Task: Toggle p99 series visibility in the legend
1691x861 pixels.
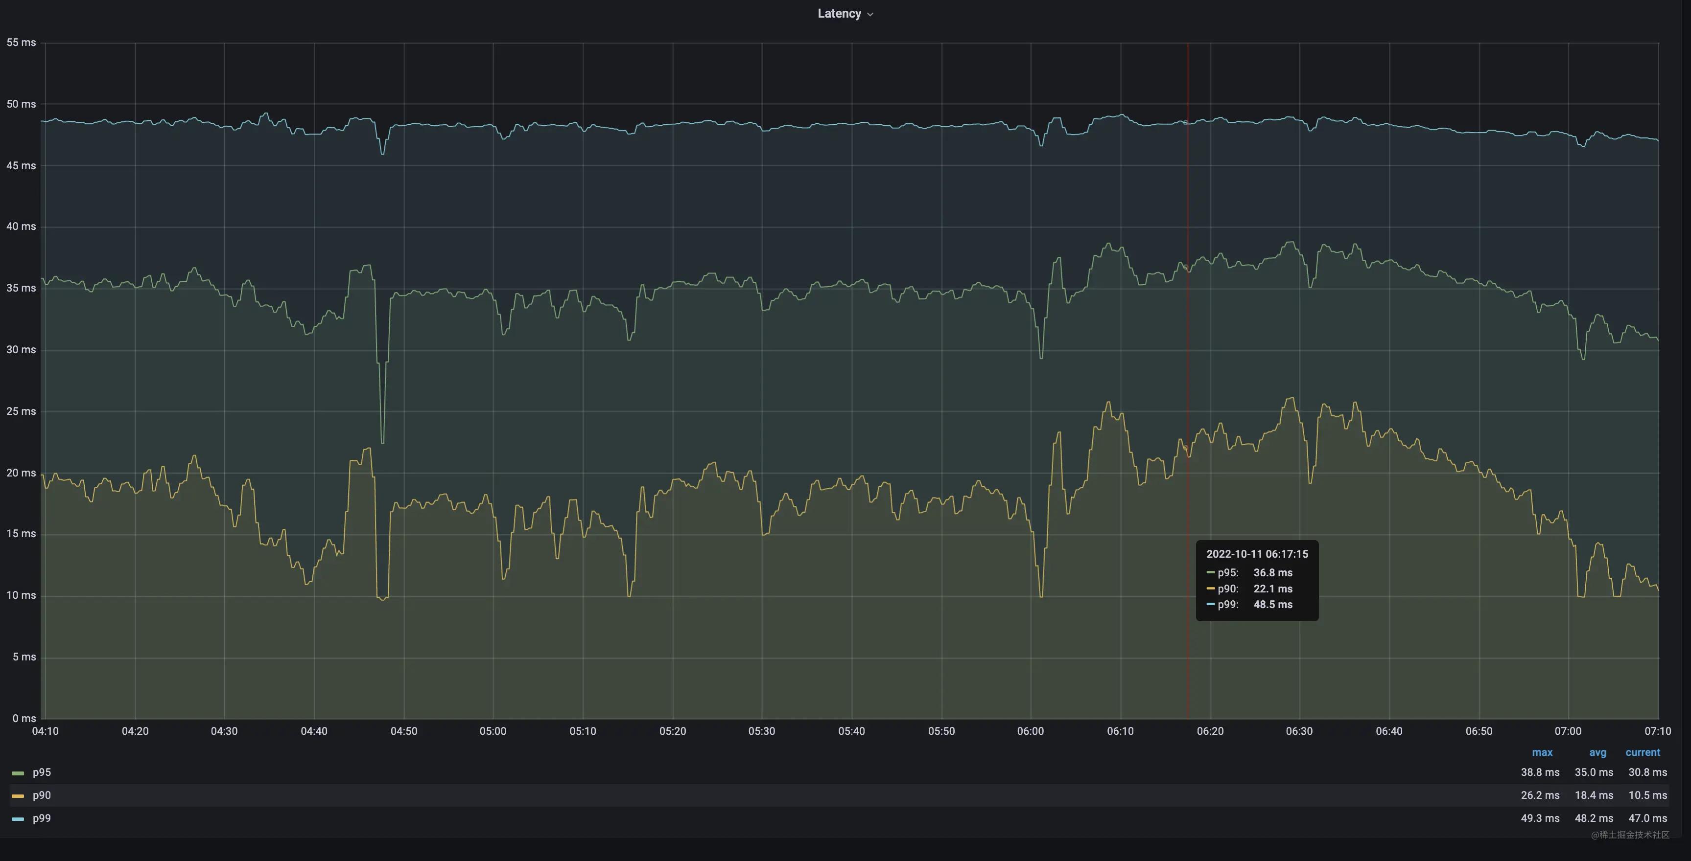Action: [x=41, y=818]
